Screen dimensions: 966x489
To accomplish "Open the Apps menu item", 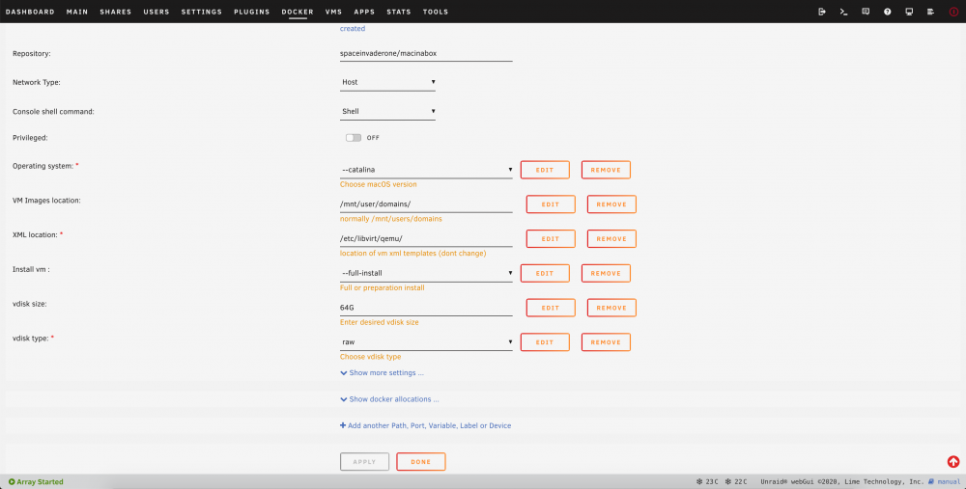I will pyautogui.click(x=364, y=12).
